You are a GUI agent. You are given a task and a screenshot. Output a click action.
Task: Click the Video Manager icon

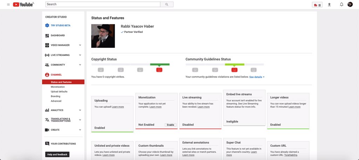coord(47,45)
